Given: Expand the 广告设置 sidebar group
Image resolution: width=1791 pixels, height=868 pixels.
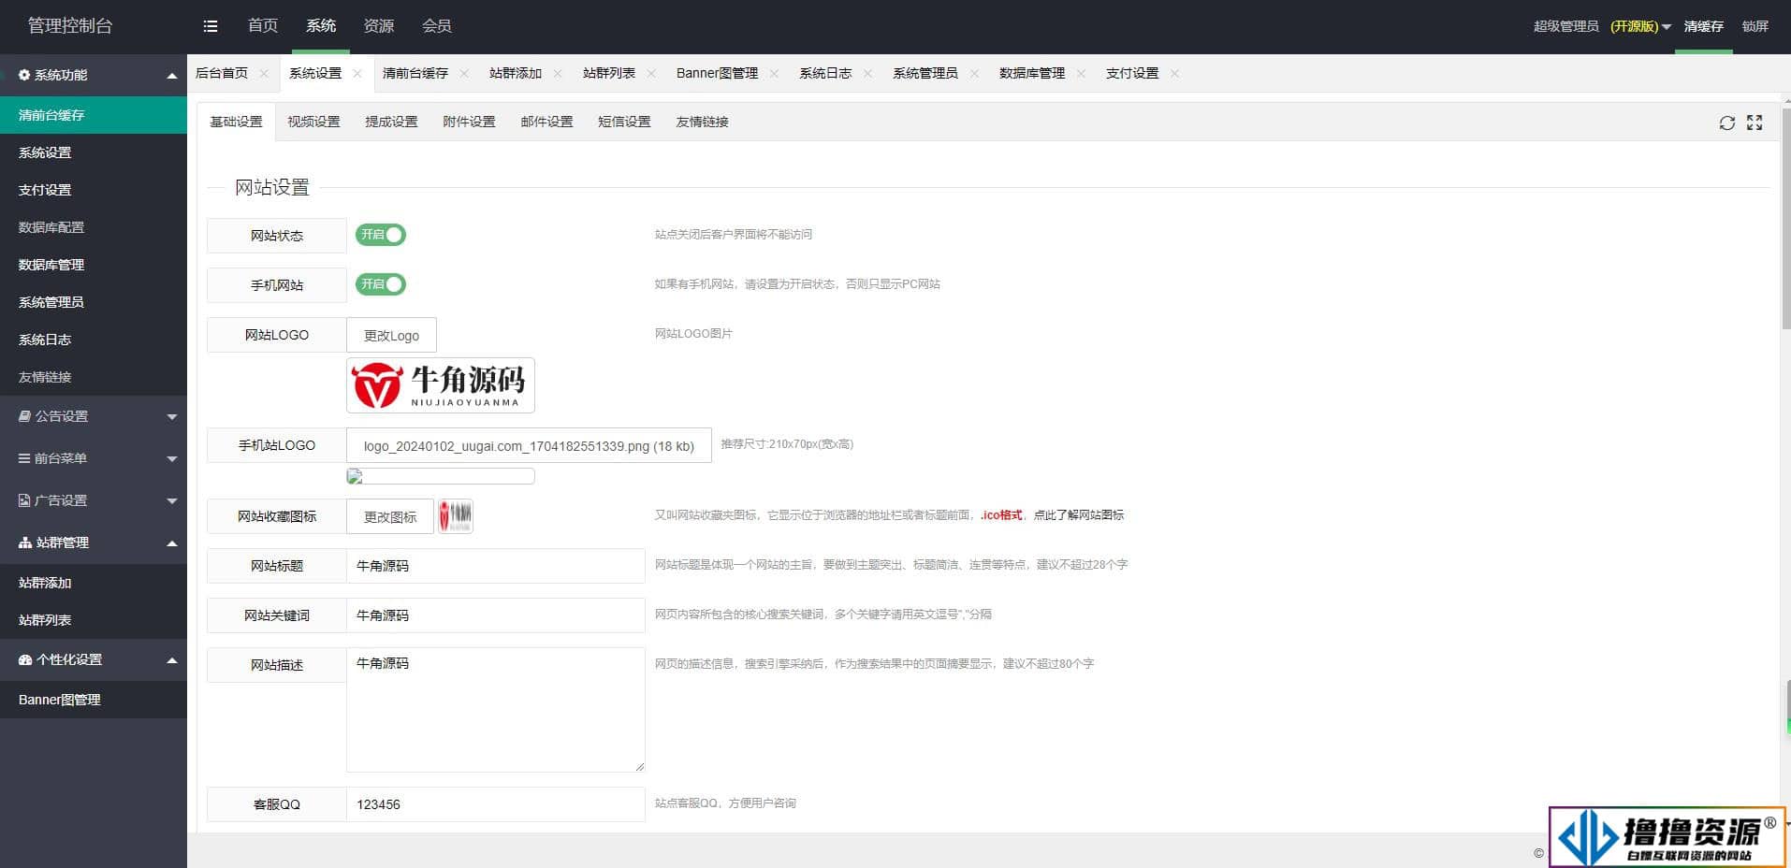Looking at the screenshot, I should 94,500.
